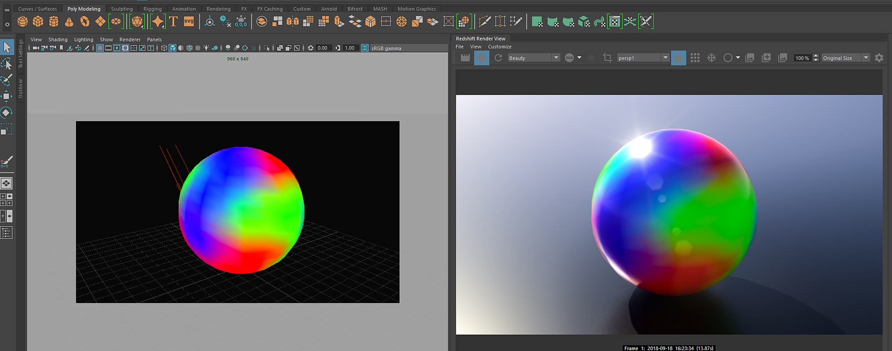892x351 pixels.
Task: Toggle smooth shade all viewport icon
Action: coord(172,48)
